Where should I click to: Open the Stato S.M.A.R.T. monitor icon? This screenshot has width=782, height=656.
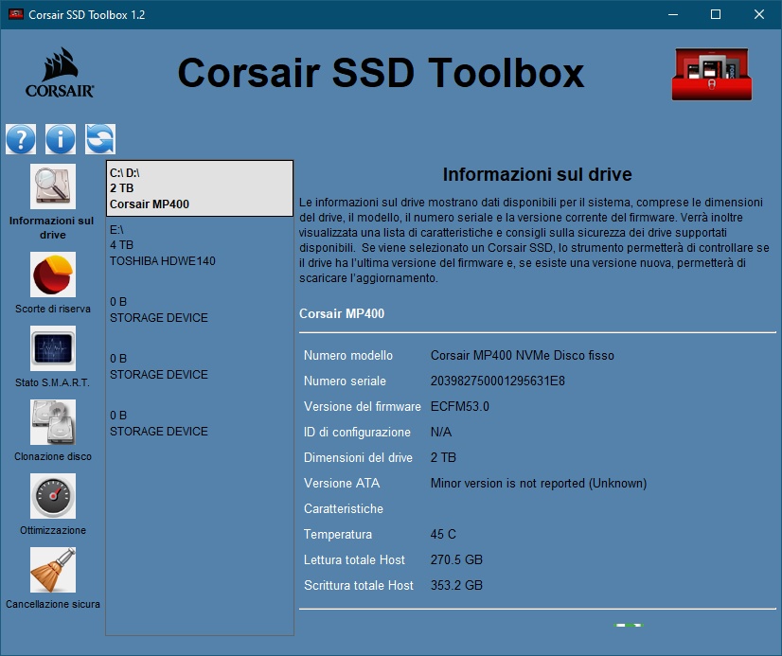53,348
